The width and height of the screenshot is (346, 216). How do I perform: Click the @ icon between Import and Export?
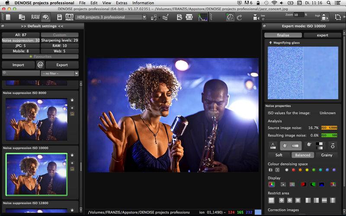pos(41,65)
